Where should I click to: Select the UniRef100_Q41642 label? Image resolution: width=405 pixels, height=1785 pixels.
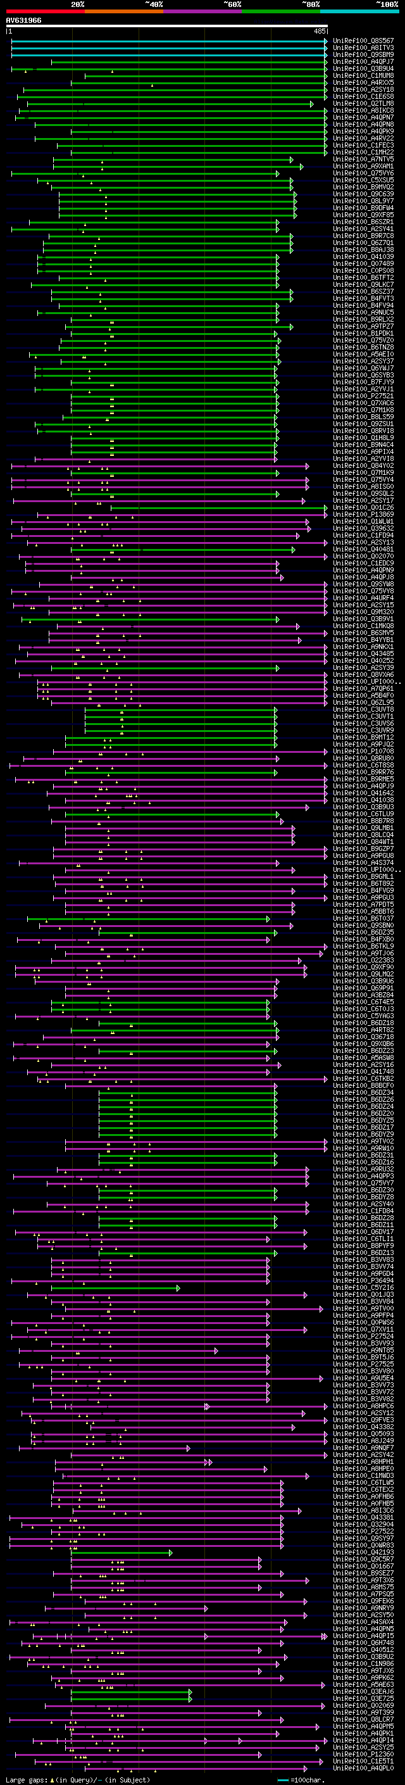pos(363,793)
